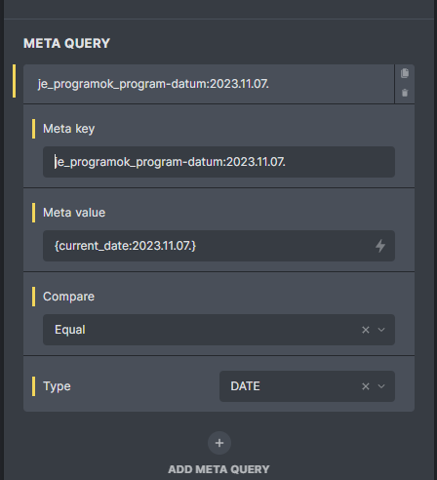Expand the Type dropdown chevron
The width and height of the screenshot is (437, 480).
point(381,386)
